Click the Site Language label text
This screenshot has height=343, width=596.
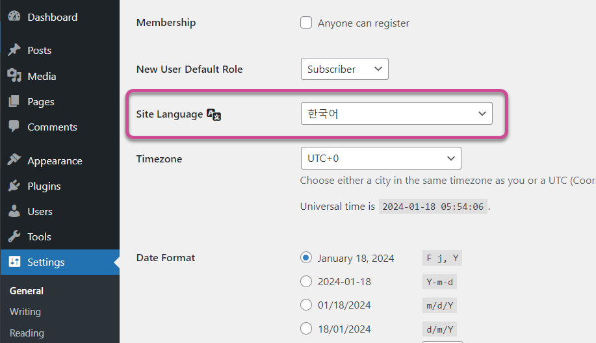(170, 114)
